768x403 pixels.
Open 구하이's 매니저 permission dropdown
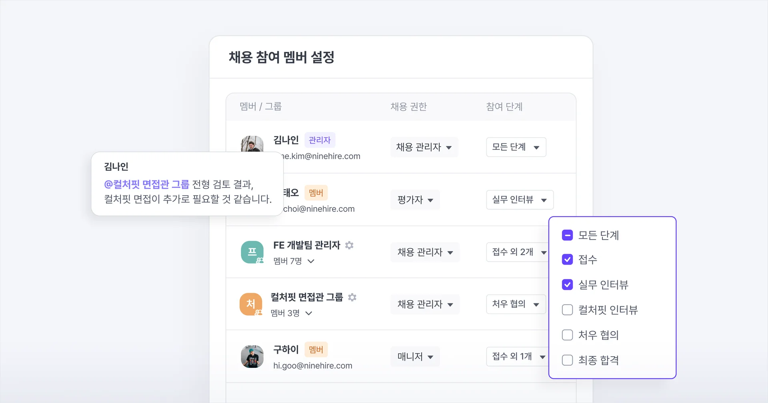coord(415,357)
